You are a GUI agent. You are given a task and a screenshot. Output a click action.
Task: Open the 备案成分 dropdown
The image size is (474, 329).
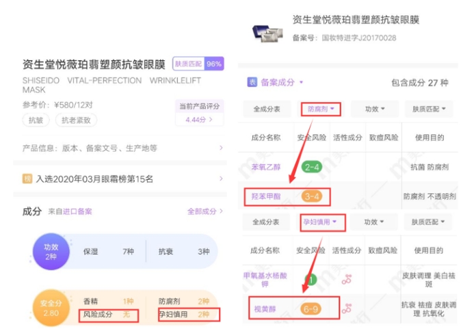click(x=282, y=82)
